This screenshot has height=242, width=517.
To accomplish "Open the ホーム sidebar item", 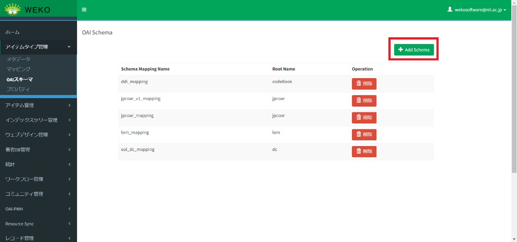I will click(x=12, y=32).
